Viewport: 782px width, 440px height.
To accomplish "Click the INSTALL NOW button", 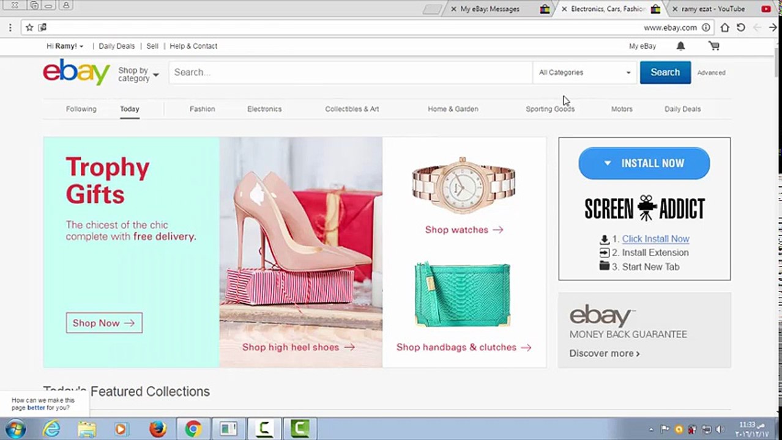I will click(x=644, y=163).
